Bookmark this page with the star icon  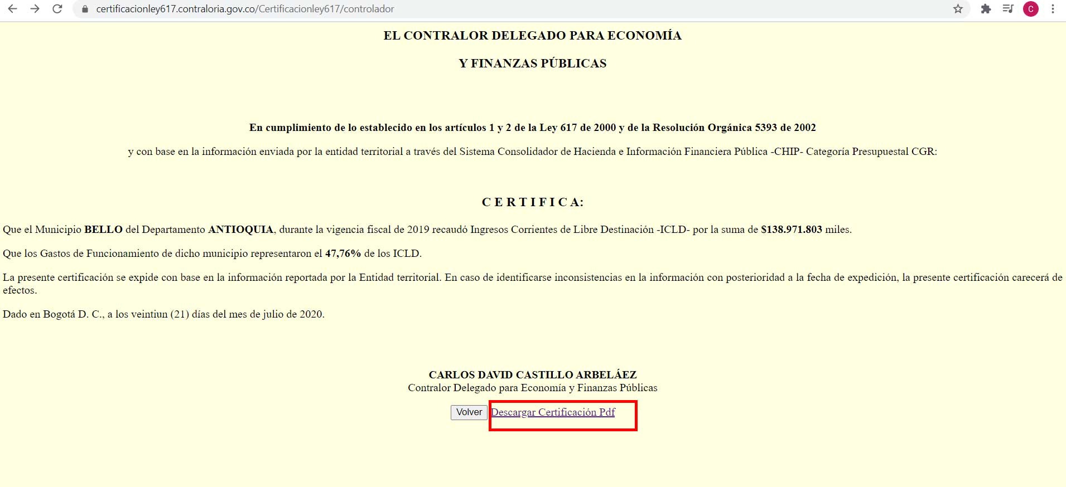click(958, 9)
